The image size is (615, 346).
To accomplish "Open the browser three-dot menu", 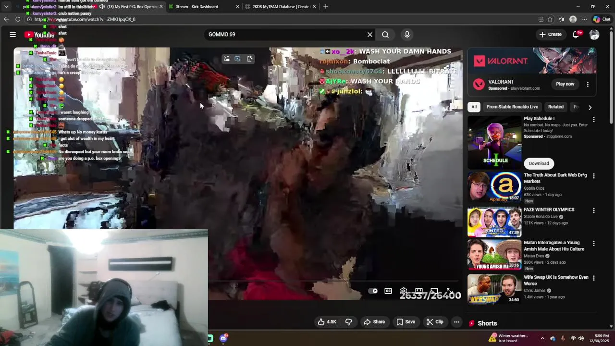I will click(584, 19).
